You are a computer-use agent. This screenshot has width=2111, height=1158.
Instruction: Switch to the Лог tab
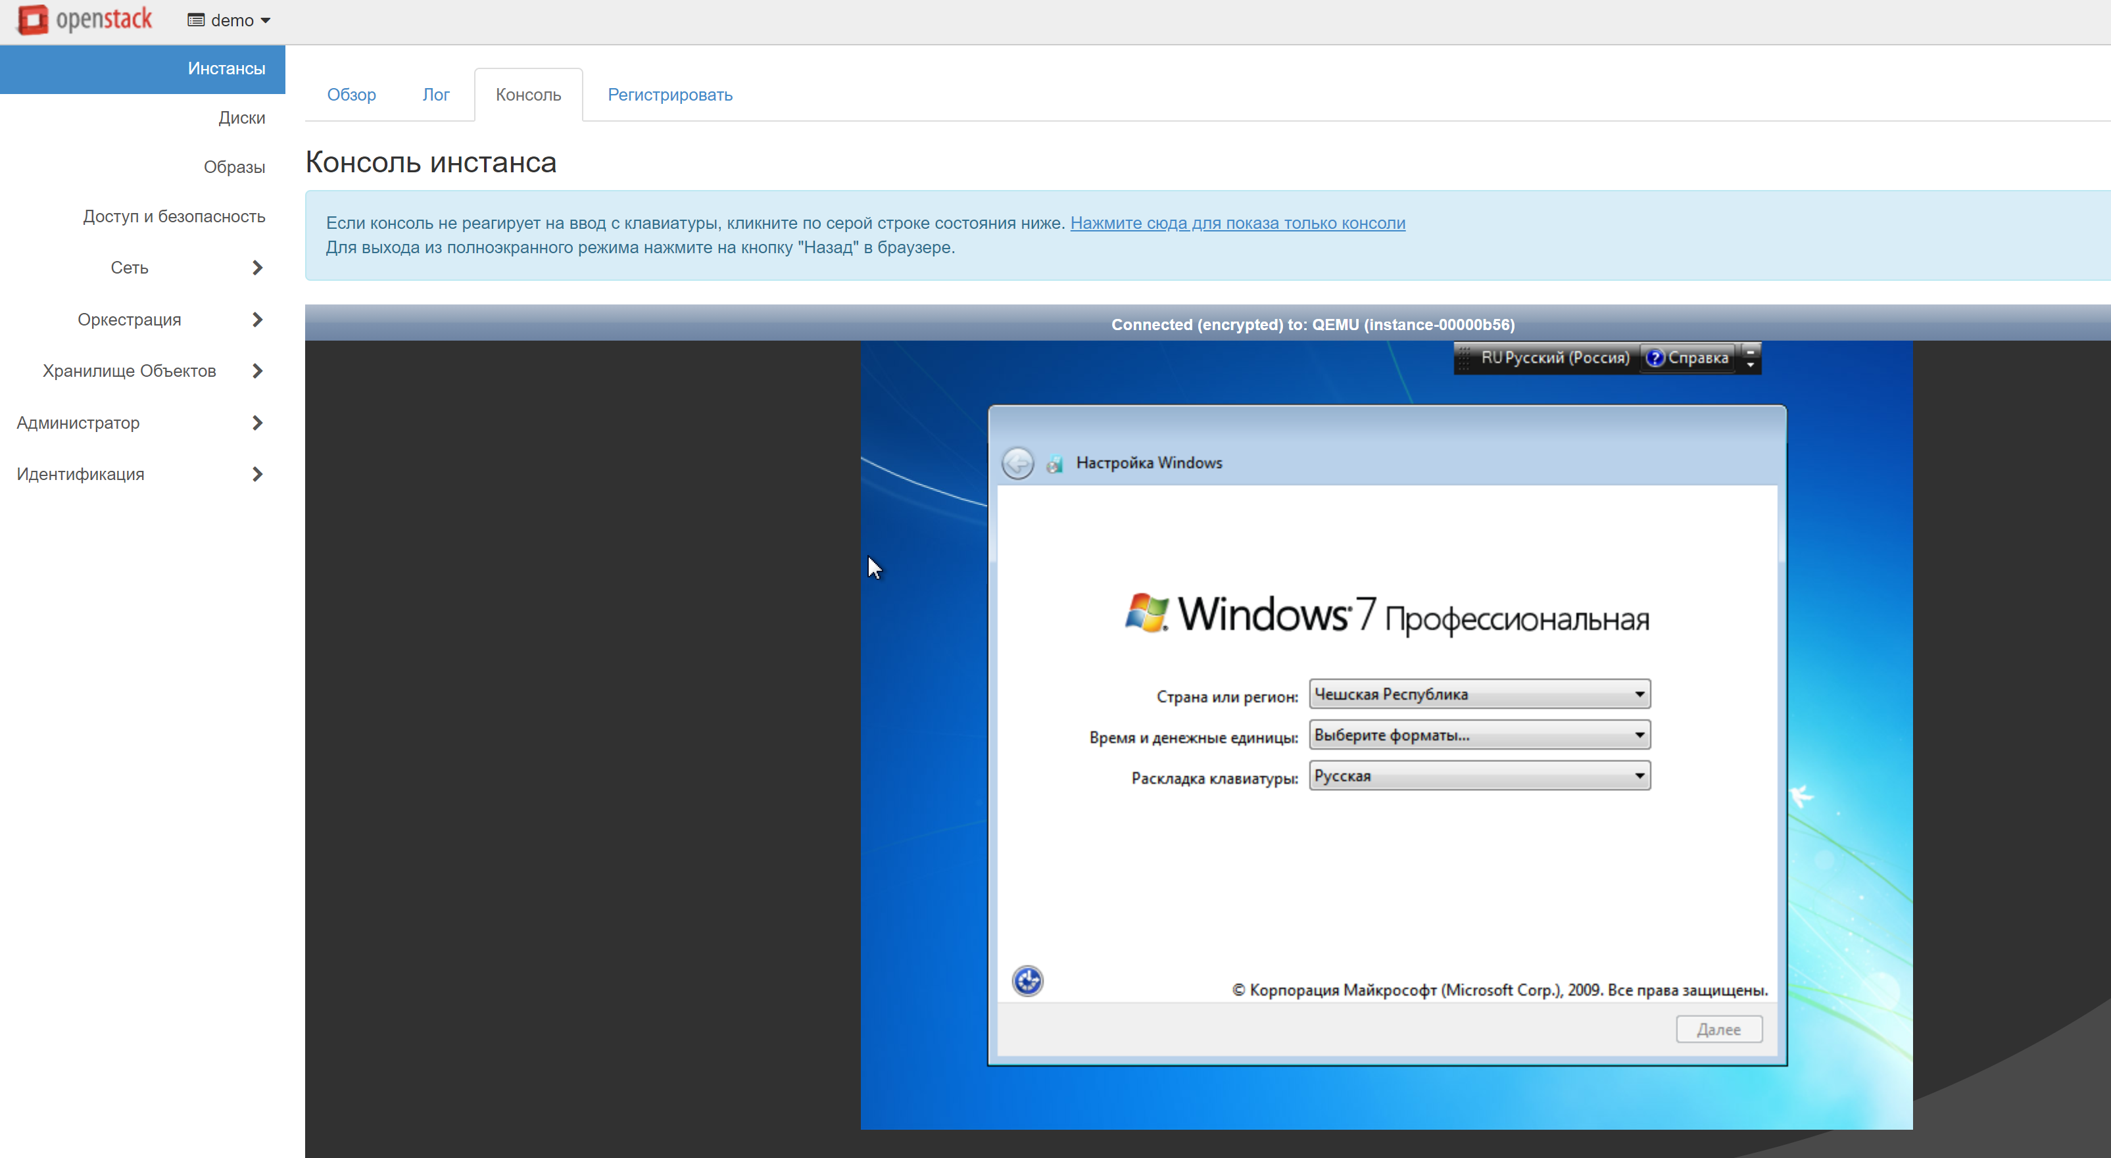(x=436, y=95)
